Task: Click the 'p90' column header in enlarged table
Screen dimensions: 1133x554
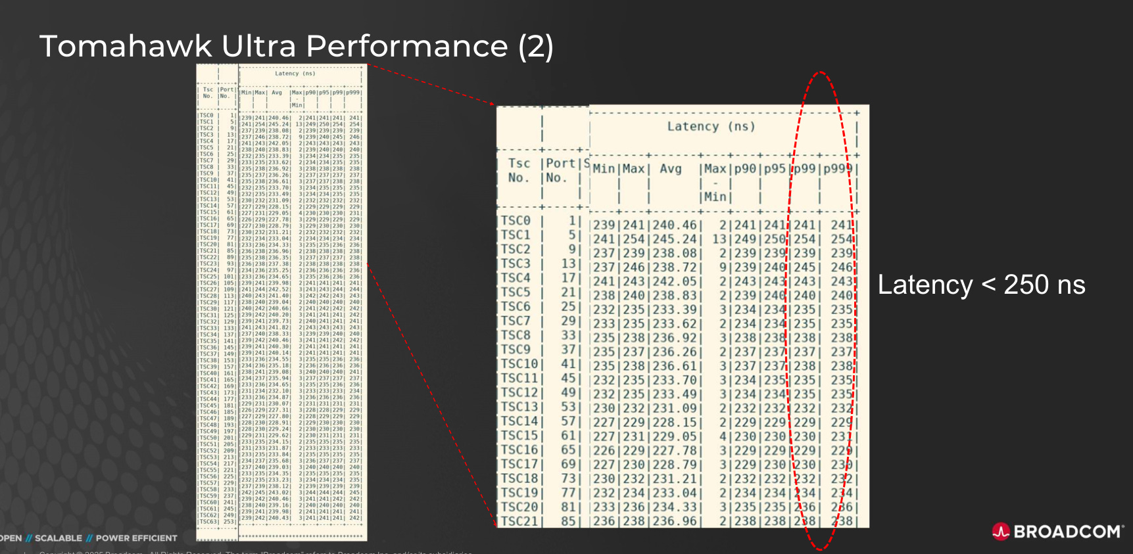Action: tap(745, 169)
